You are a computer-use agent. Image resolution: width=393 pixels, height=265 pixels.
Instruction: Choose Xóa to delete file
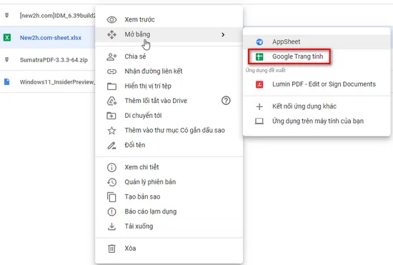(x=169, y=249)
